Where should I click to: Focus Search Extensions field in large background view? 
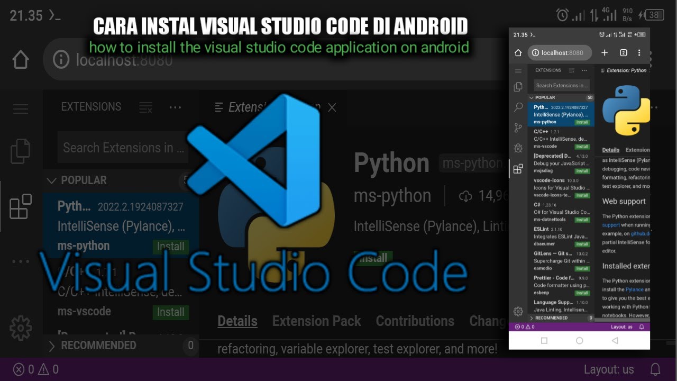(x=123, y=148)
